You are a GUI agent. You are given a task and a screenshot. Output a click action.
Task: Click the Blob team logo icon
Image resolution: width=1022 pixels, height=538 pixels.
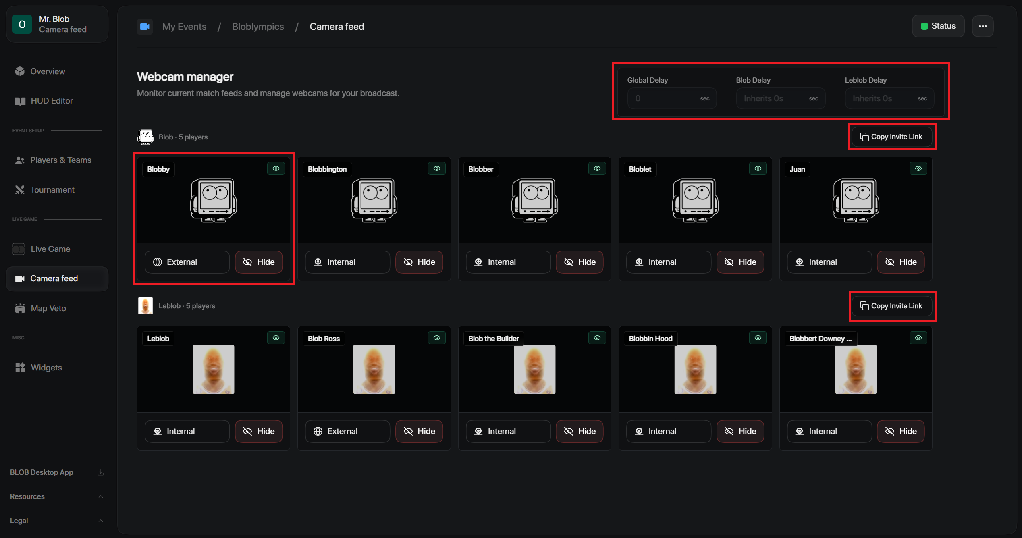145,137
